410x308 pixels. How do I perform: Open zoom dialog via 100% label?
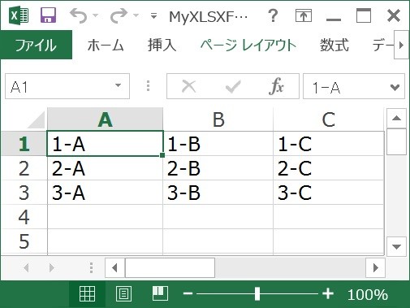pyautogui.click(x=368, y=294)
